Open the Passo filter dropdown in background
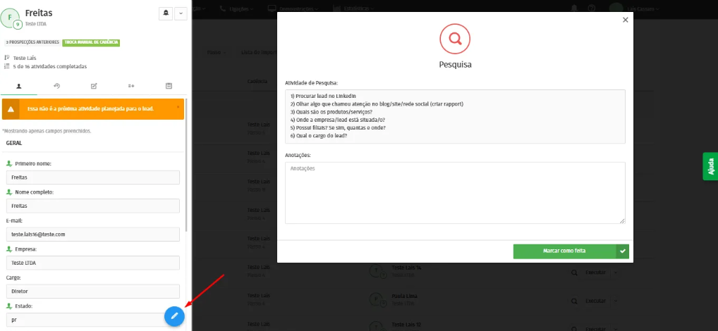 click(217, 53)
